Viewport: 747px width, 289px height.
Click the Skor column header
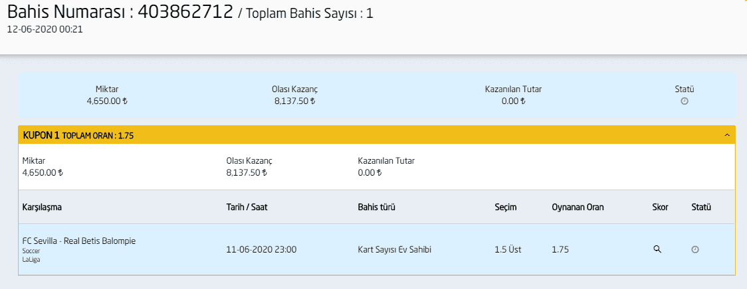[x=661, y=207]
